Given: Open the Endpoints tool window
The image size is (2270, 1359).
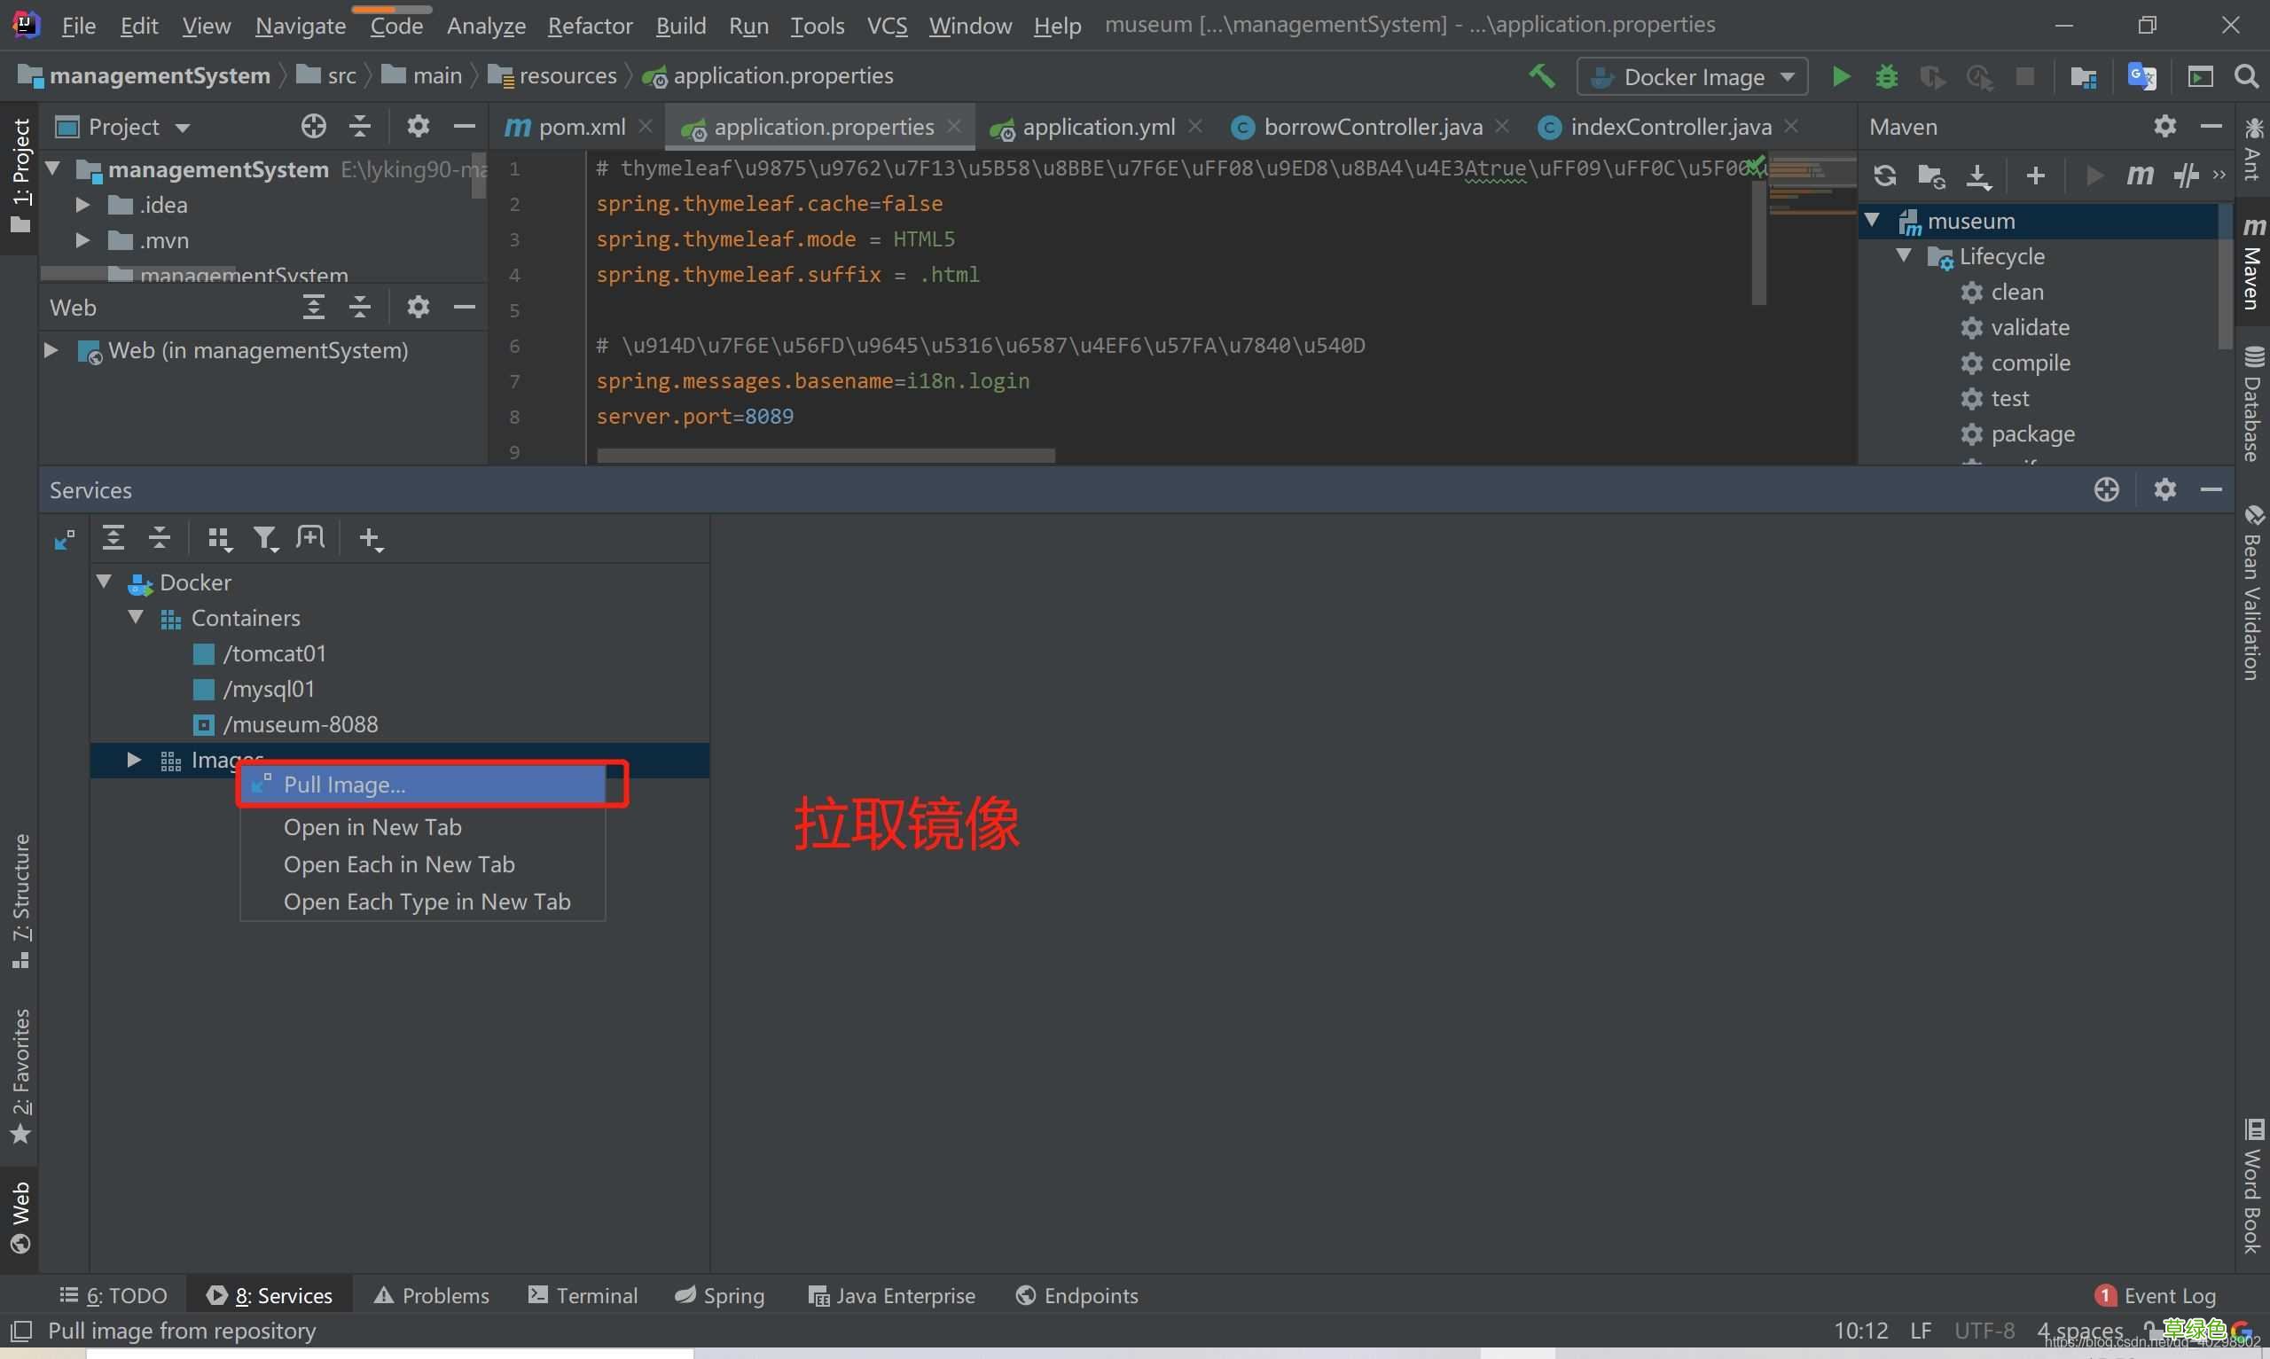Looking at the screenshot, I should click(1076, 1295).
